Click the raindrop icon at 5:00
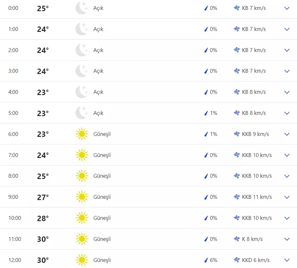Image resolution: width=297 pixels, height=268 pixels. [x=206, y=113]
